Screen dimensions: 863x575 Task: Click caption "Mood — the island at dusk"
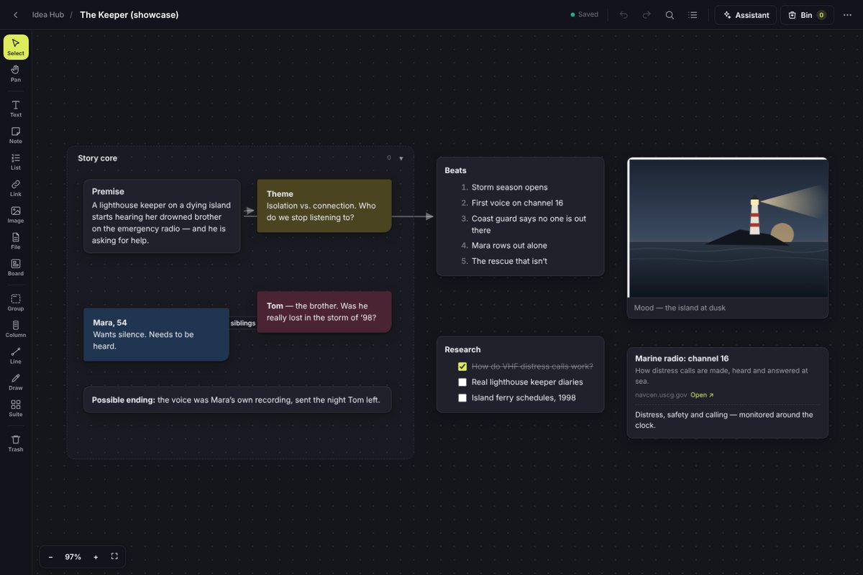[680, 308]
